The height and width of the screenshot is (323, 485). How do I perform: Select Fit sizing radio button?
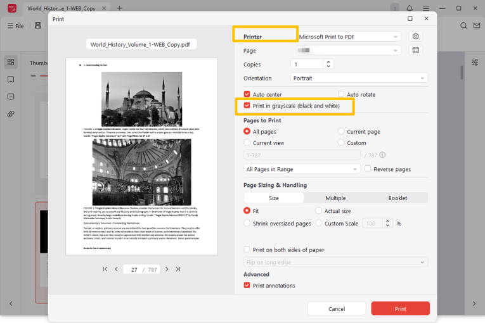pyautogui.click(x=247, y=210)
